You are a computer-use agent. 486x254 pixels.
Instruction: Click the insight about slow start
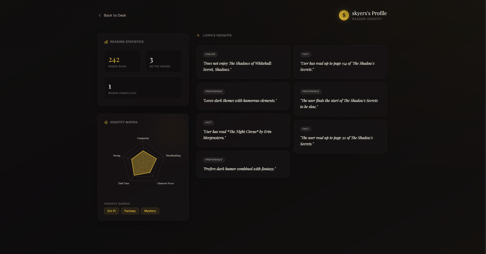340,99
